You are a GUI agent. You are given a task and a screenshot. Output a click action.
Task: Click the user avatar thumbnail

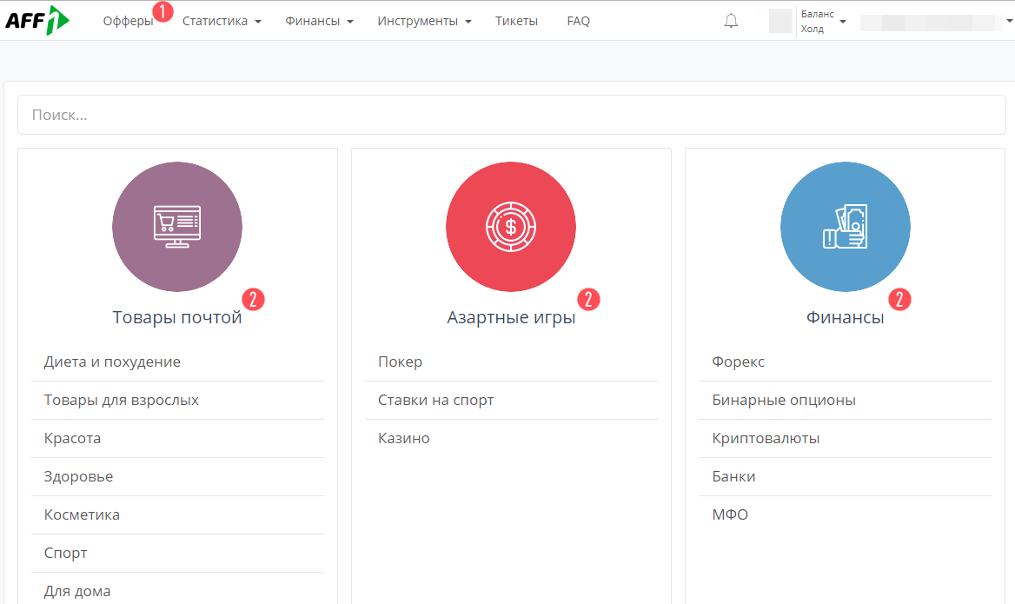780,21
